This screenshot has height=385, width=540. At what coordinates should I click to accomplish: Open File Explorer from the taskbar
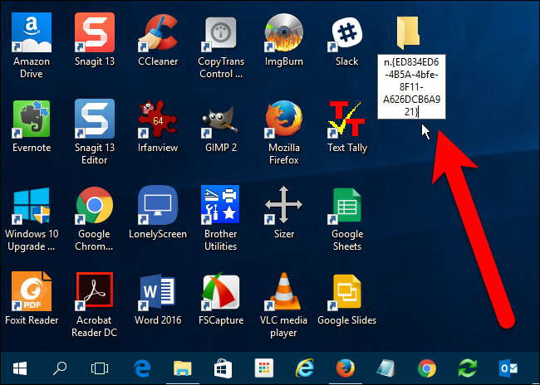pyautogui.click(x=182, y=368)
